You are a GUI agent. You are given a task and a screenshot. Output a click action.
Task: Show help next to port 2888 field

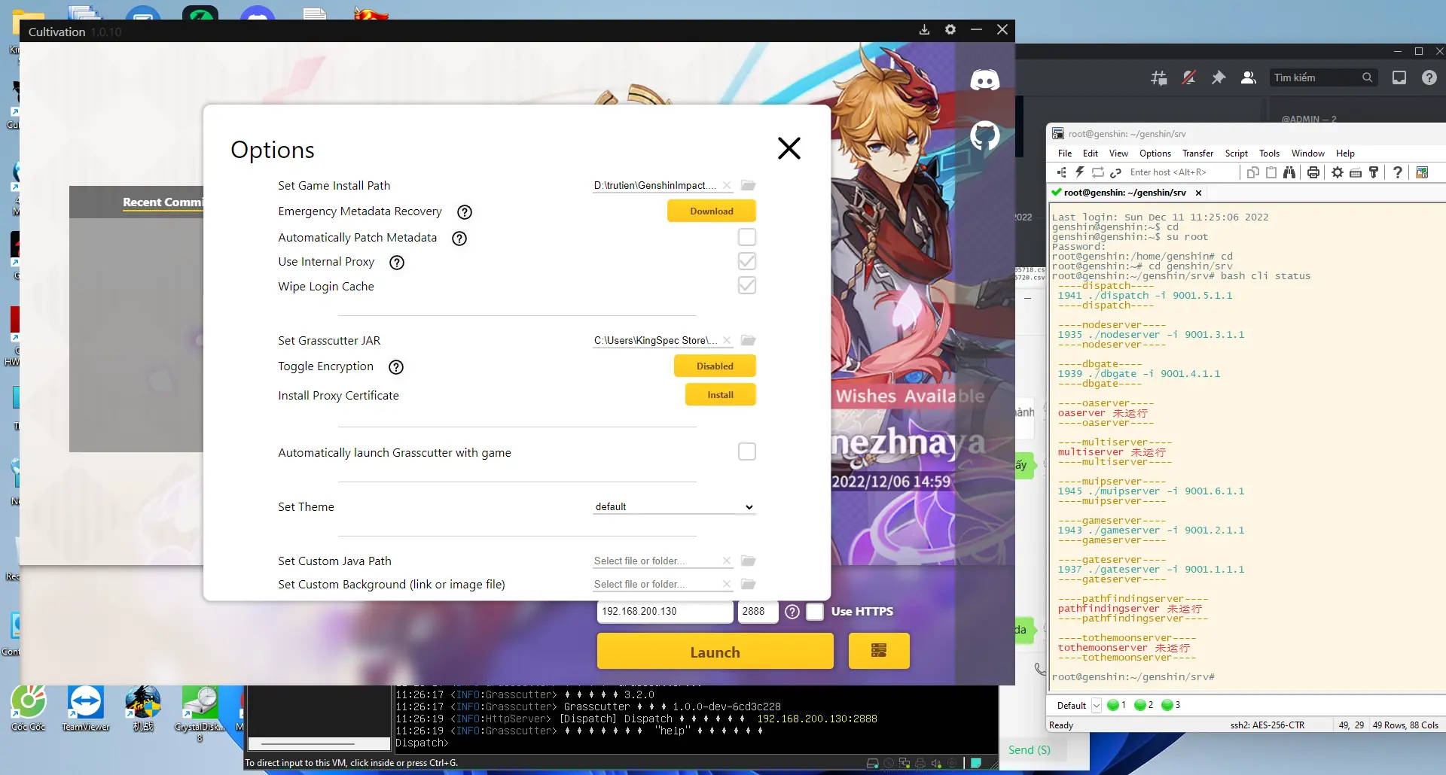point(792,612)
